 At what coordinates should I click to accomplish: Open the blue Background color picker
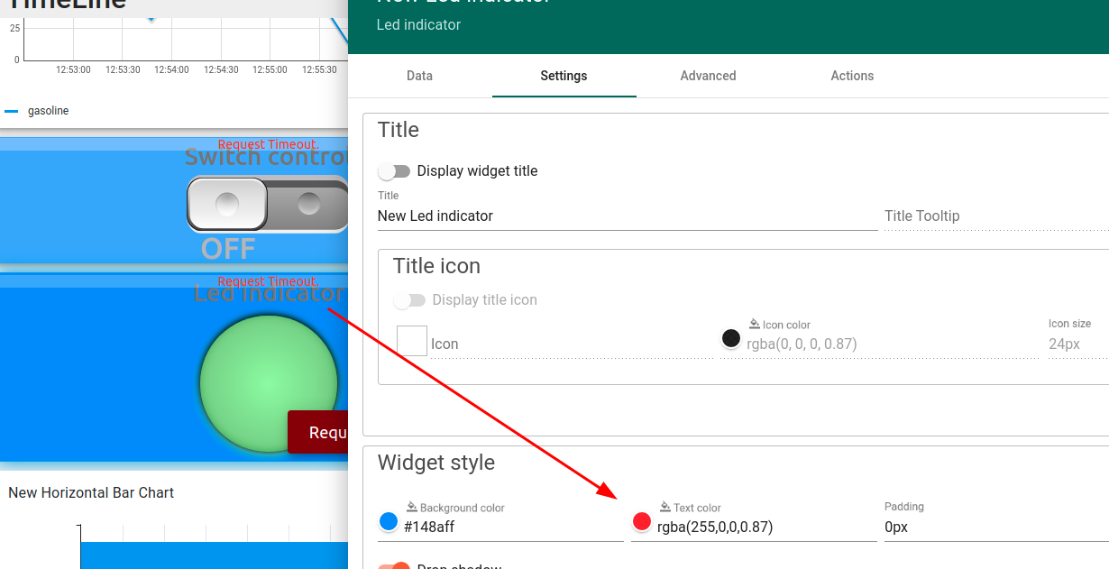pyautogui.click(x=388, y=521)
